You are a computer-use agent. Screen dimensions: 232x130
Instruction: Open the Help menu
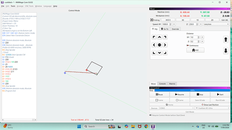(55, 6)
